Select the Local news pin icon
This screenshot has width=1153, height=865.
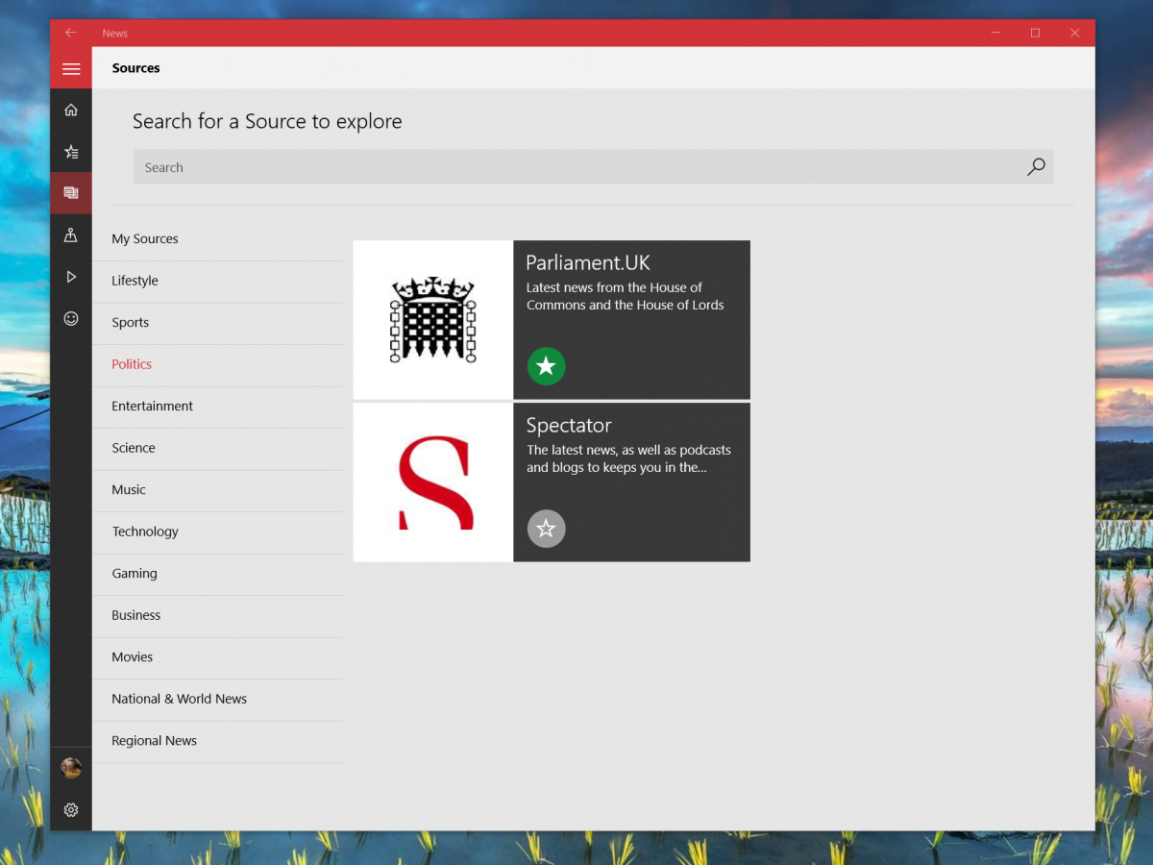point(71,235)
